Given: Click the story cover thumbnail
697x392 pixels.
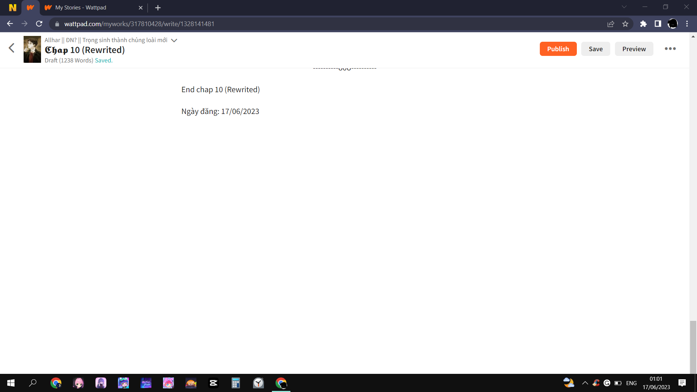Looking at the screenshot, I should tap(32, 49).
